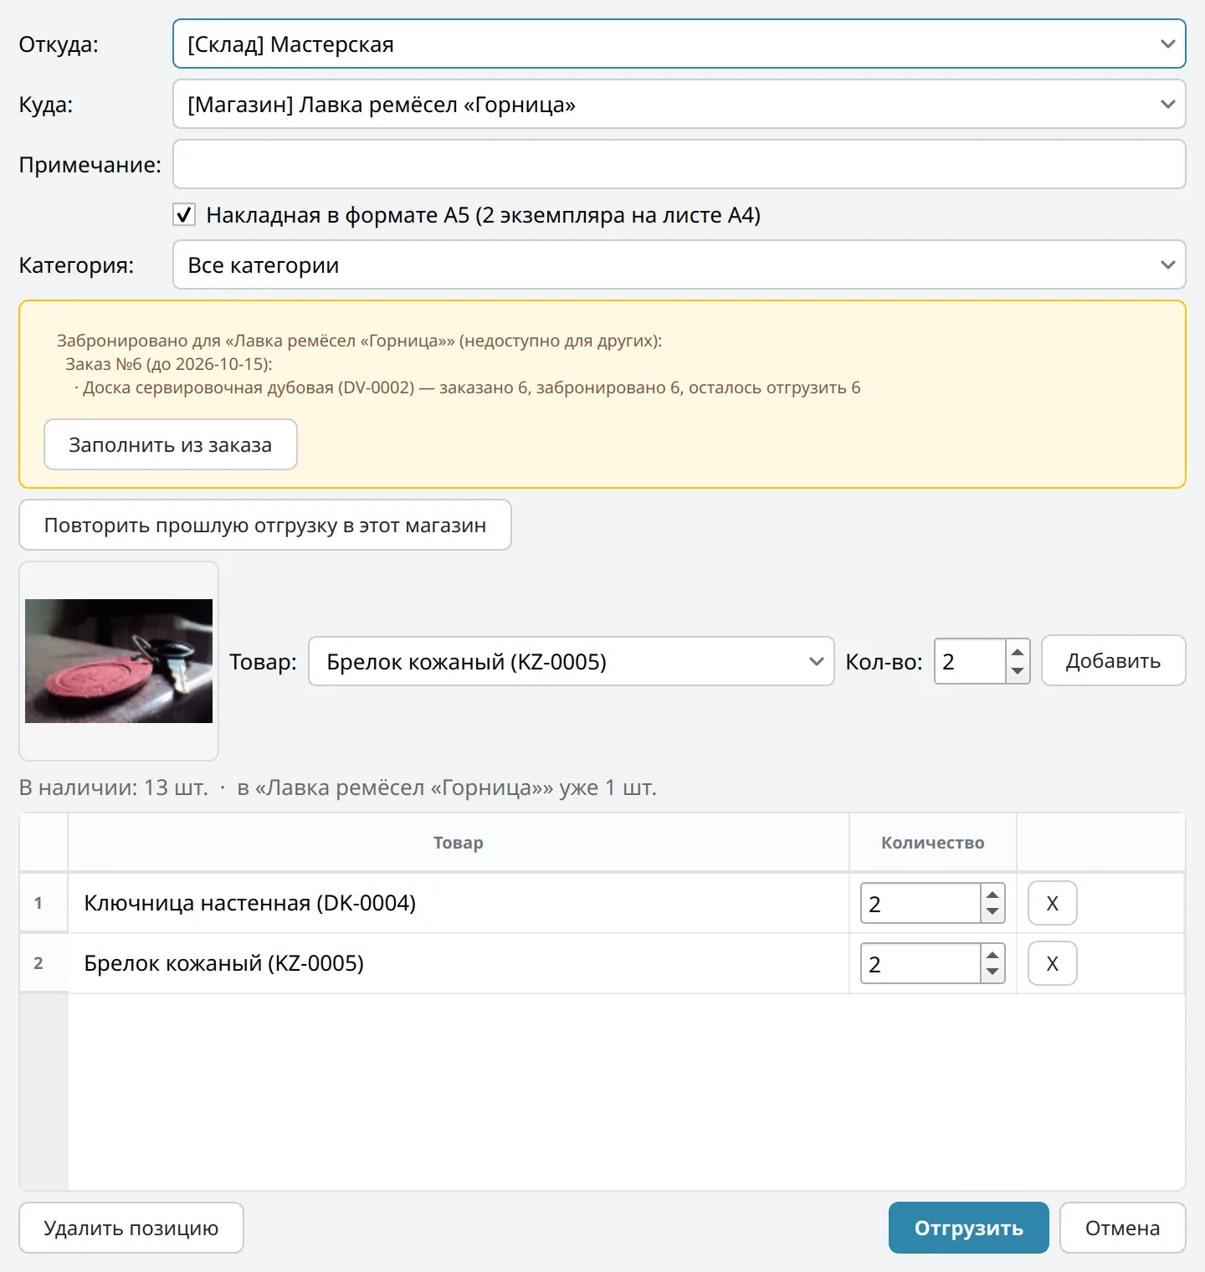The image size is (1205, 1272).
Task: Click the «В наличии: 13 шт.» stock text
Action: pyautogui.click(x=114, y=787)
